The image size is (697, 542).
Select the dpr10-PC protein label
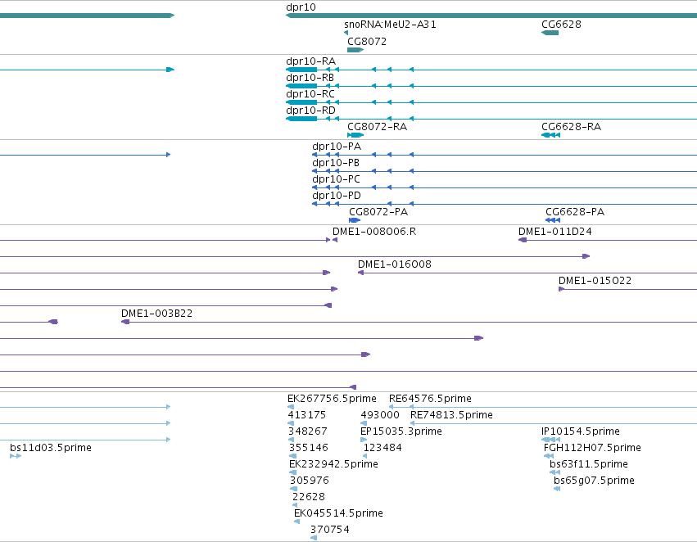[336, 179]
